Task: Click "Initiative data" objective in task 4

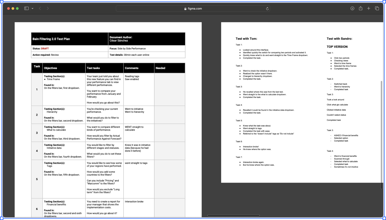Action: 54,148
